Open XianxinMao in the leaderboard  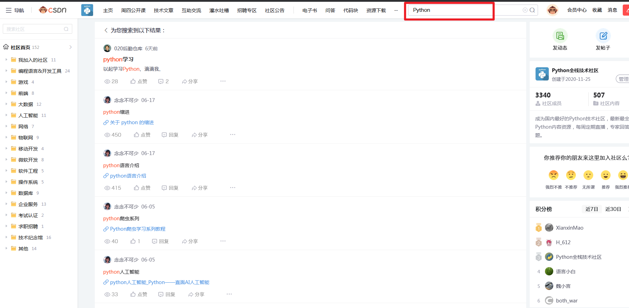pos(570,228)
